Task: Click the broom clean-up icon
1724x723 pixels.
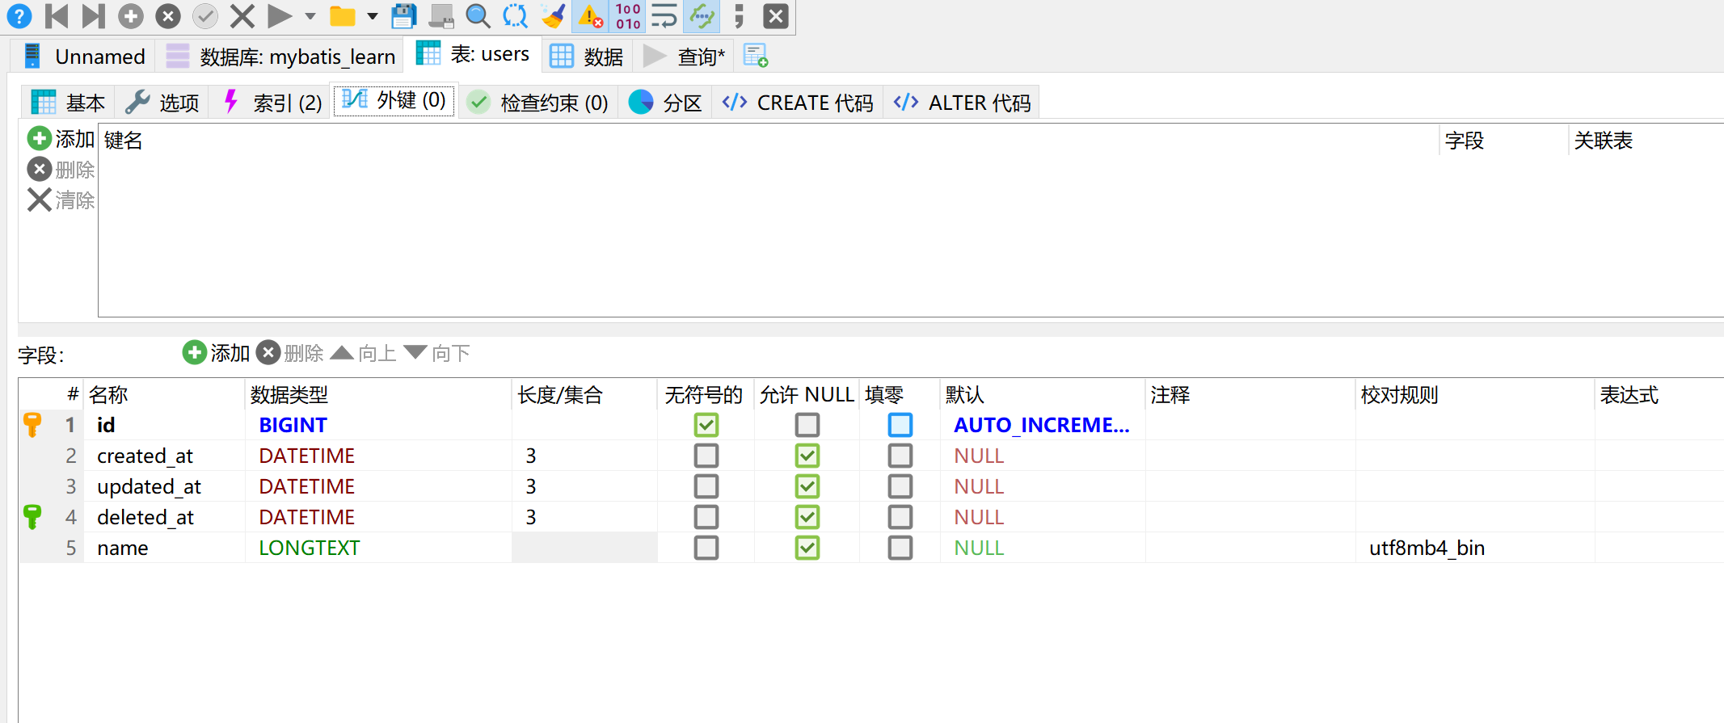Action: click(x=554, y=16)
